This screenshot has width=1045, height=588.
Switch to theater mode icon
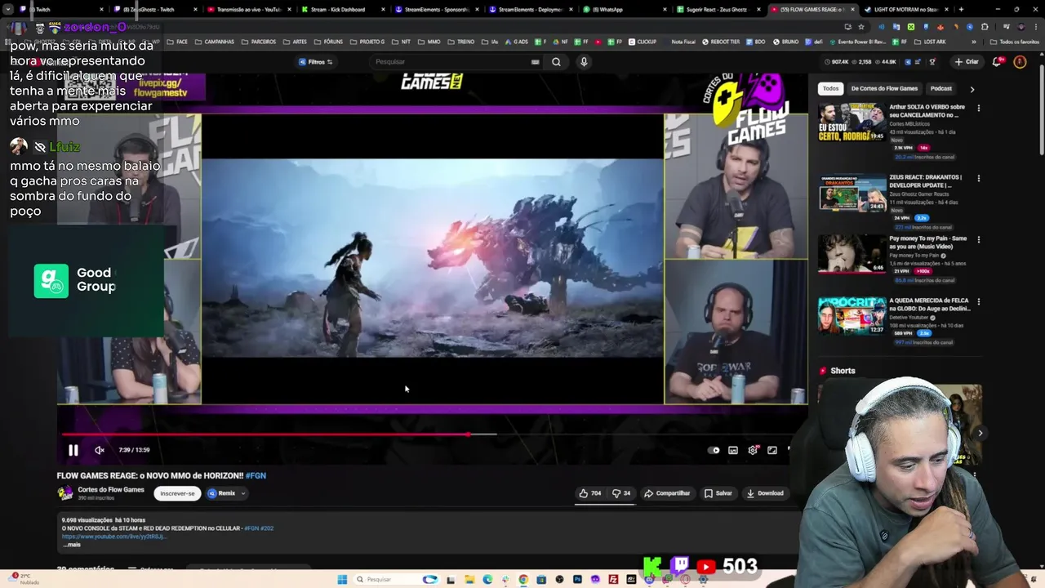coord(772,450)
